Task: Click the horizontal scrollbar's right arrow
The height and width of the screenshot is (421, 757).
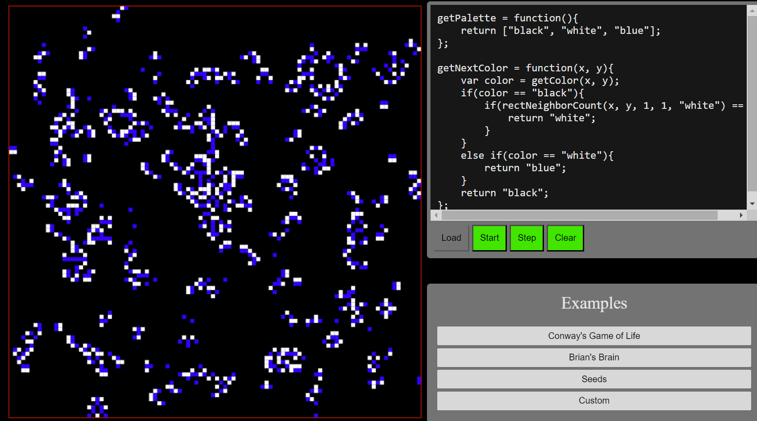Action: coord(741,215)
